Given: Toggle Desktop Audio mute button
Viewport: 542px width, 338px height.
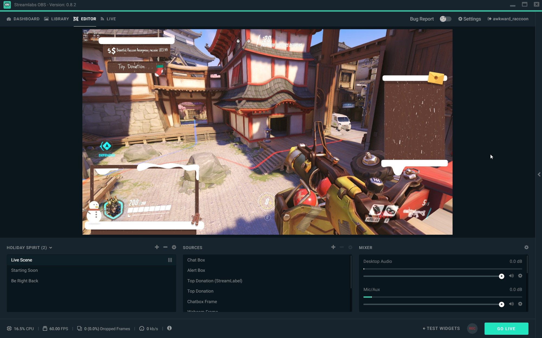Looking at the screenshot, I should click(x=511, y=276).
